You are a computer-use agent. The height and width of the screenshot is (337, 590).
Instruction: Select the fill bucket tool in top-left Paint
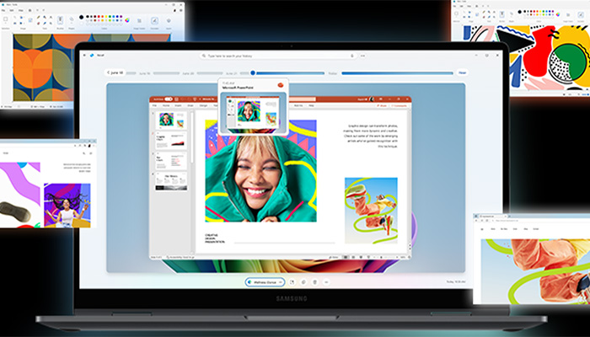(x=45, y=18)
